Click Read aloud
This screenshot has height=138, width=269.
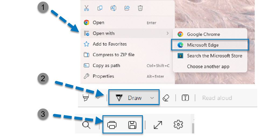click(217, 98)
